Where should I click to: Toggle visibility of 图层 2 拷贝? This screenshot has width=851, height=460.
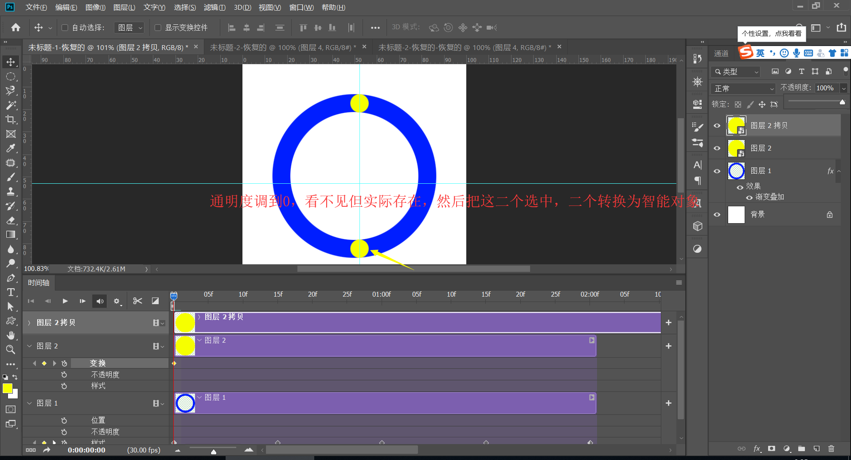click(x=717, y=125)
